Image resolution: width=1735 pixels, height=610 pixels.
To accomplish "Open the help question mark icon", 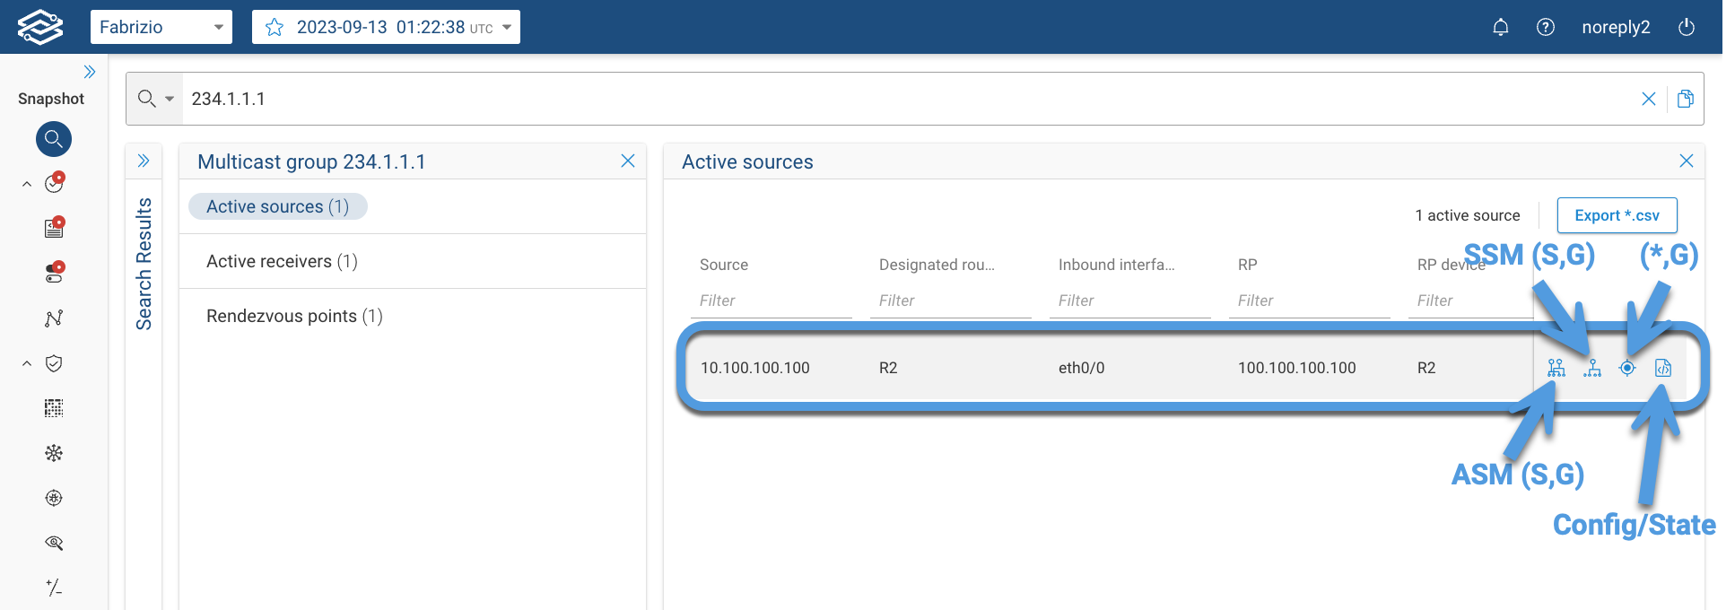I will point(1546,27).
